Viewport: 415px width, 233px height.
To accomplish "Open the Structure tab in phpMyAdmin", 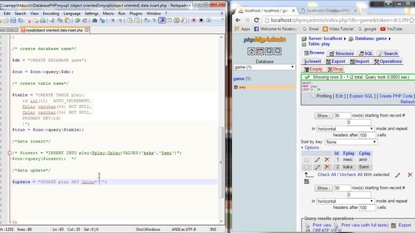I will tap(342, 53).
